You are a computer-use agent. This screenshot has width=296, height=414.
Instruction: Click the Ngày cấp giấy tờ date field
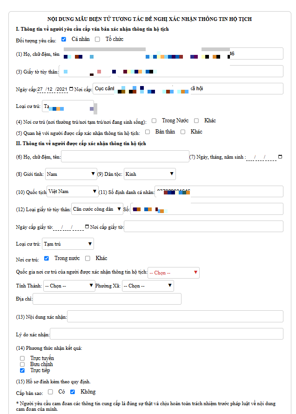click(x=68, y=227)
